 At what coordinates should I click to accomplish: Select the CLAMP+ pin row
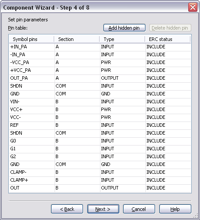pyautogui.click(x=100, y=180)
